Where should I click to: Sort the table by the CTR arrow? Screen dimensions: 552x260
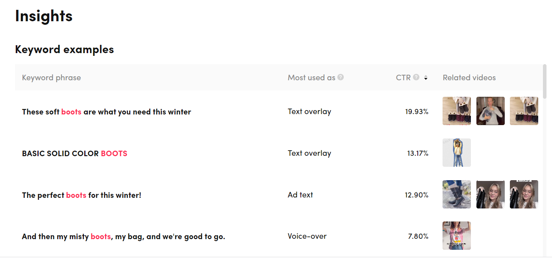pos(426,78)
